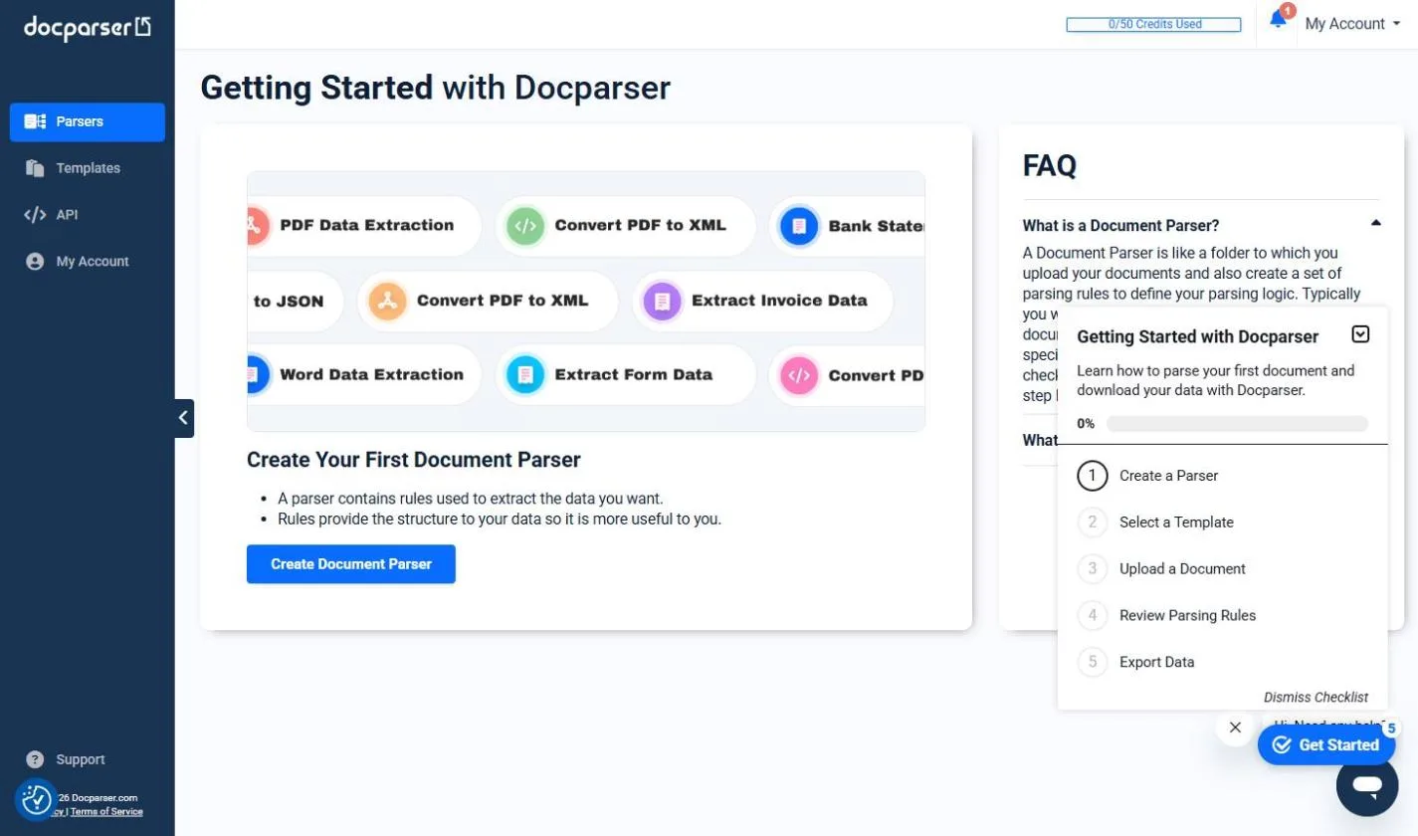Minimize the Getting Started checklist

1361,334
